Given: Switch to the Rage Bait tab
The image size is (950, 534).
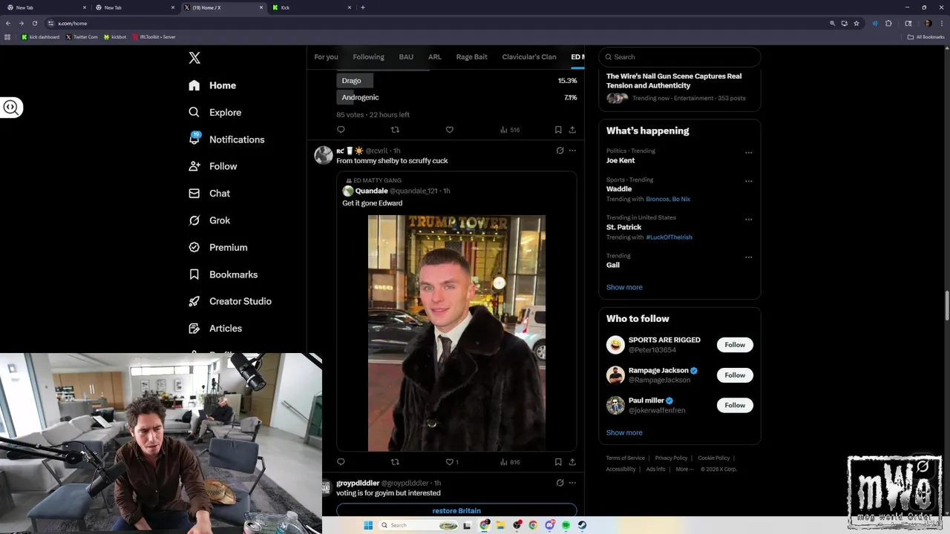Looking at the screenshot, I should click(472, 57).
